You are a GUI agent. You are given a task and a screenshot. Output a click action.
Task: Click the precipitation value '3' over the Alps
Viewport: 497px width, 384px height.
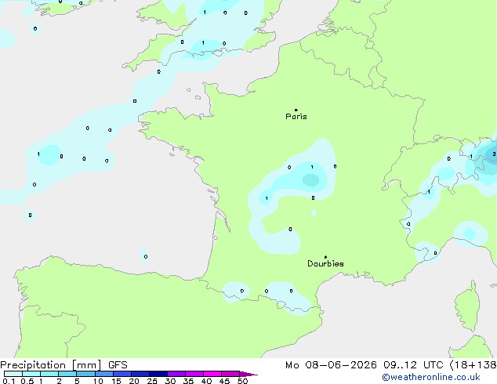494,154
